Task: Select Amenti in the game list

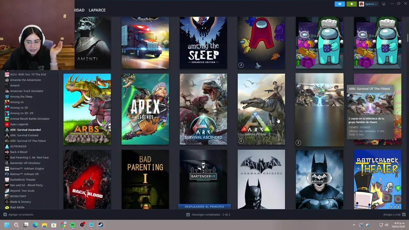Action: click(x=15, y=86)
